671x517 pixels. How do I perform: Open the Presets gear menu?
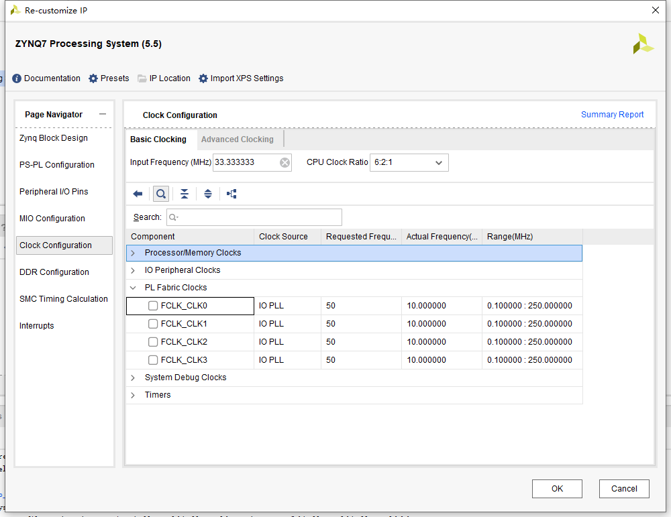93,78
